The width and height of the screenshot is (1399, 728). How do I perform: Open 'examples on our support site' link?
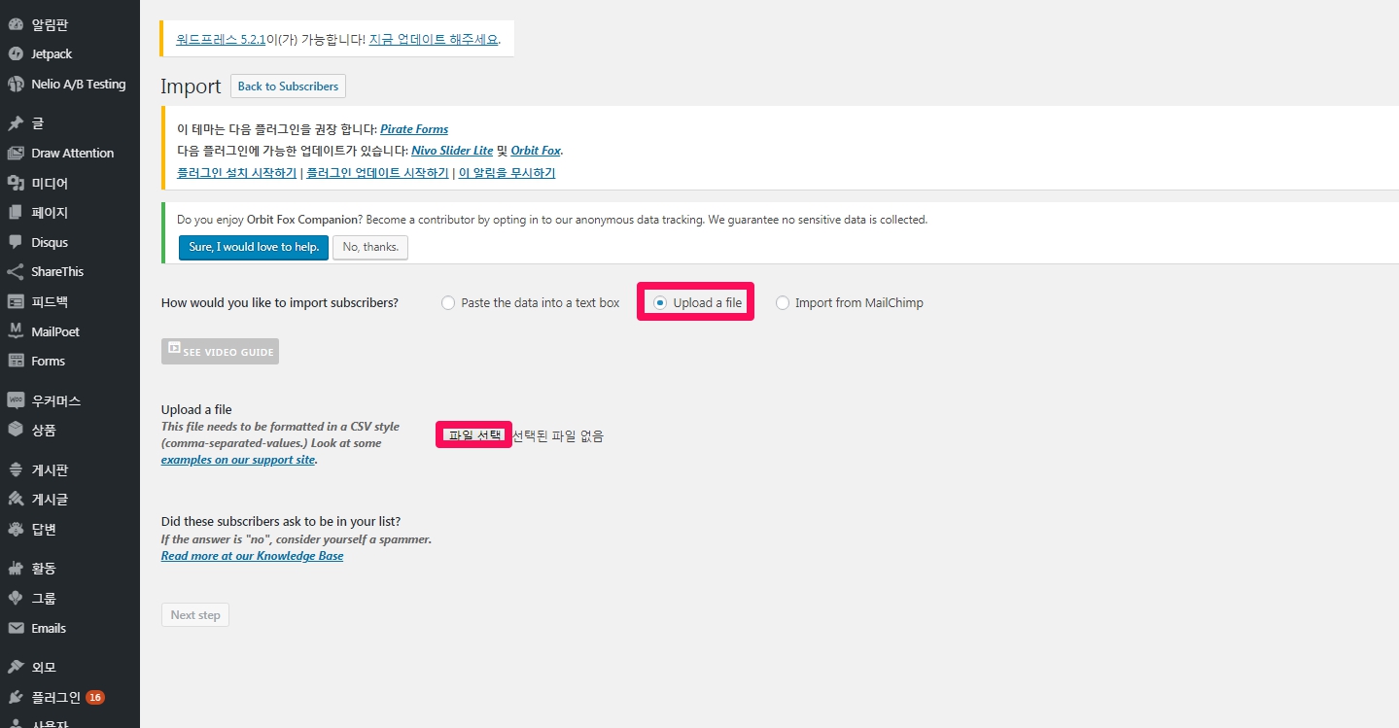(x=238, y=460)
